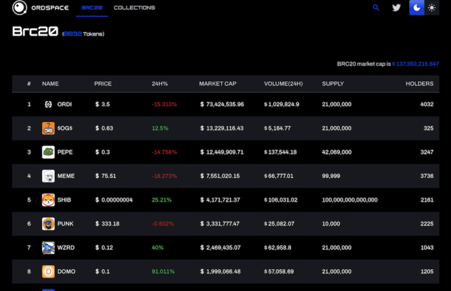This screenshot has width=451, height=291.
Task: Click the DOMO orange coin icon
Action: tap(48, 271)
